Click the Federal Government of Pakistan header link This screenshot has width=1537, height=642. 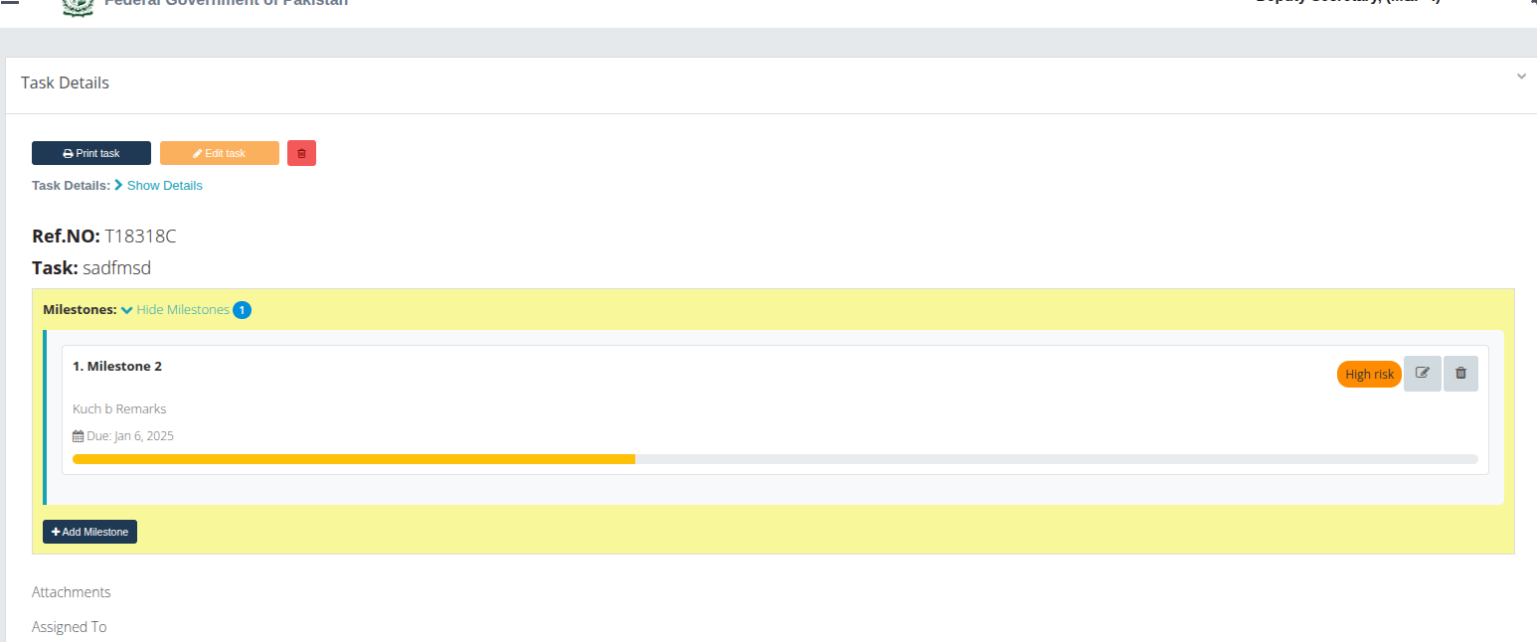click(x=226, y=4)
